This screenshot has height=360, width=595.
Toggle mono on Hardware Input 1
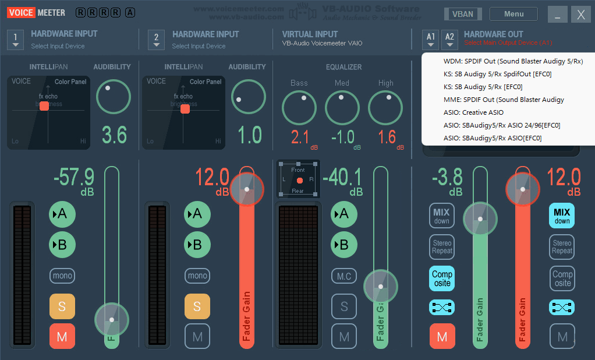[x=62, y=276]
